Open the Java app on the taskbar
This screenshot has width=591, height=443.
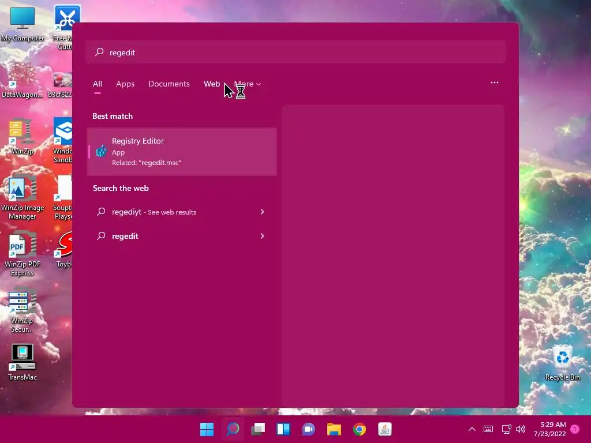click(x=385, y=429)
